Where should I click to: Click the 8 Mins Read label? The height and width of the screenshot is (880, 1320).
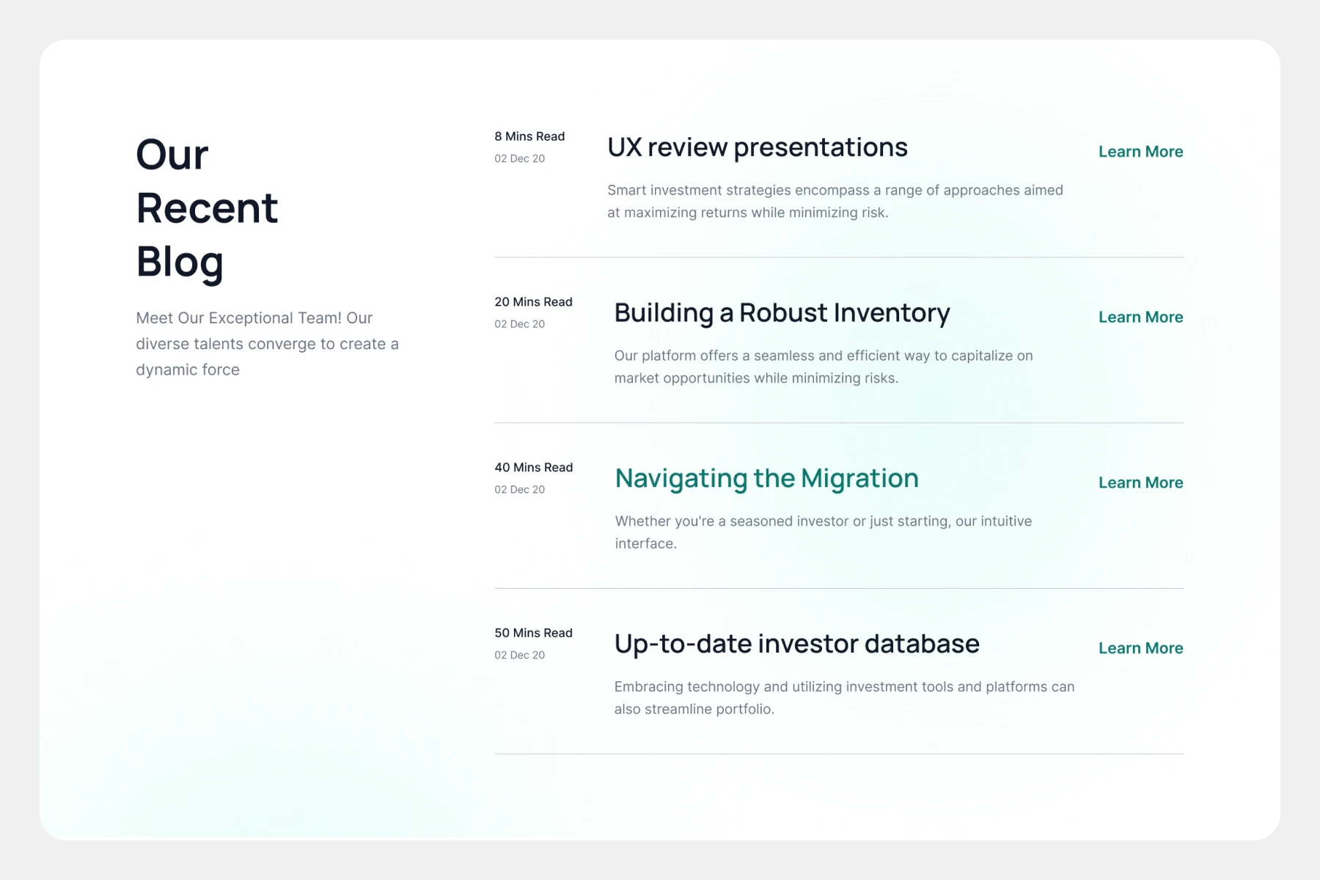(529, 136)
